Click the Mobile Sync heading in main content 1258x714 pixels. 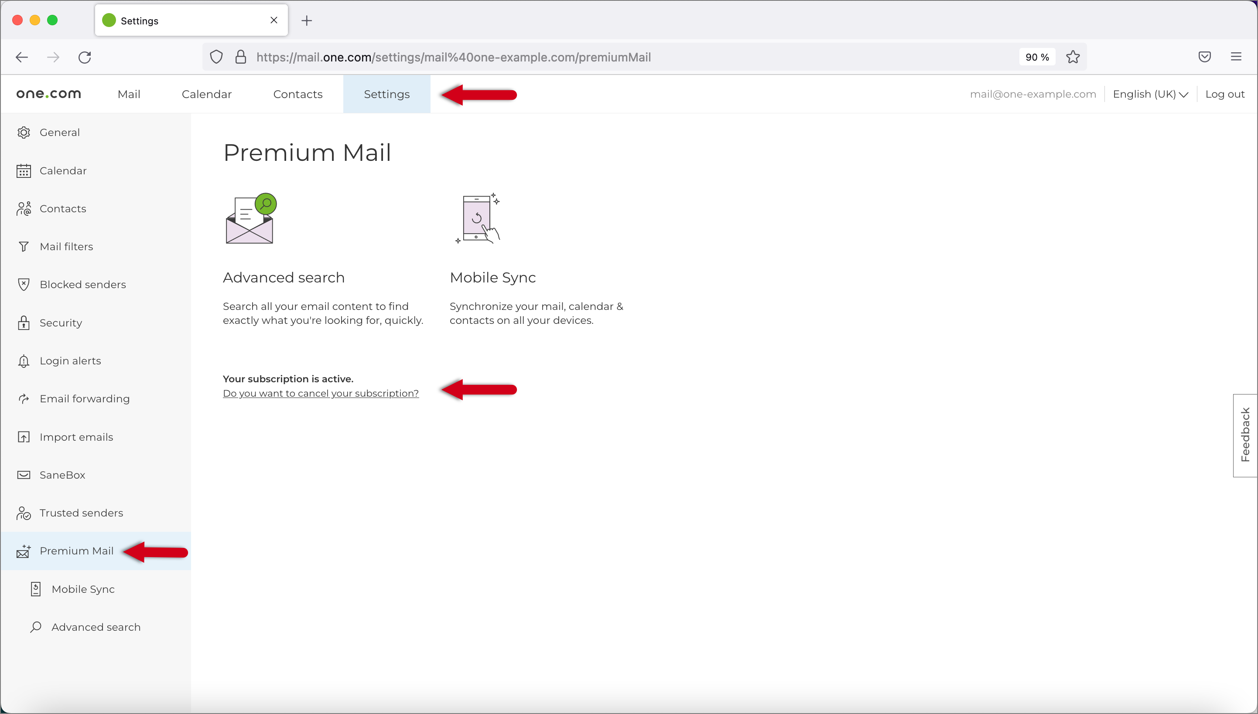[492, 278]
